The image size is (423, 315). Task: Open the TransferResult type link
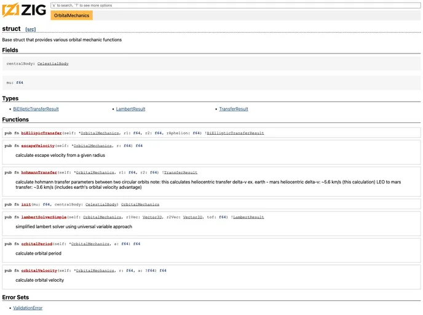point(234,109)
